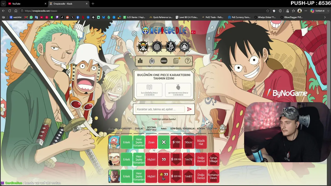Open the Reddit bookmark
Viewport: 331px width, 186px height.
(67, 17)
